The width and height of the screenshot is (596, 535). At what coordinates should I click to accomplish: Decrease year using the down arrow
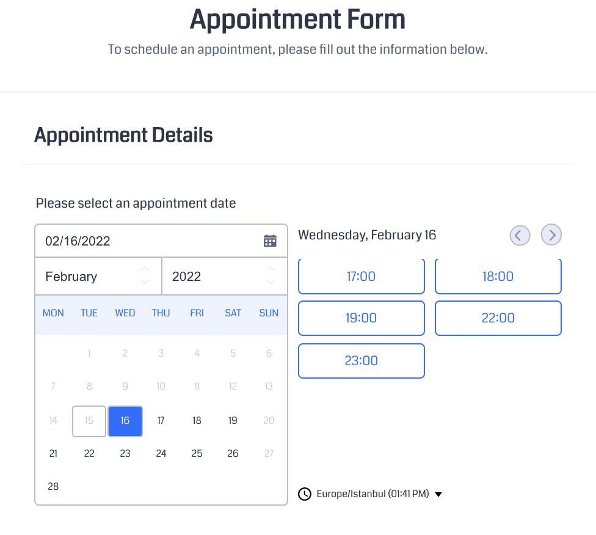(271, 282)
